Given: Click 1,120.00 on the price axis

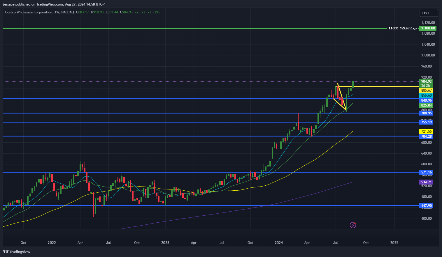Looking at the screenshot, I should [x=428, y=23].
